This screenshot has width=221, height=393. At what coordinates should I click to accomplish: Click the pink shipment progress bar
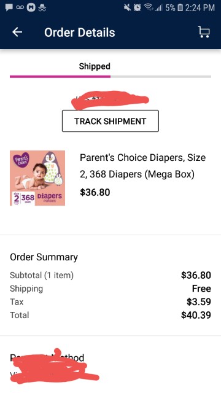coord(60,76)
